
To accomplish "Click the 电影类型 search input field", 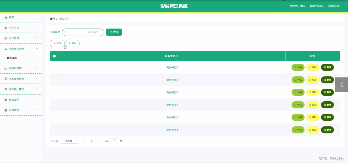I will (x=83, y=32).
